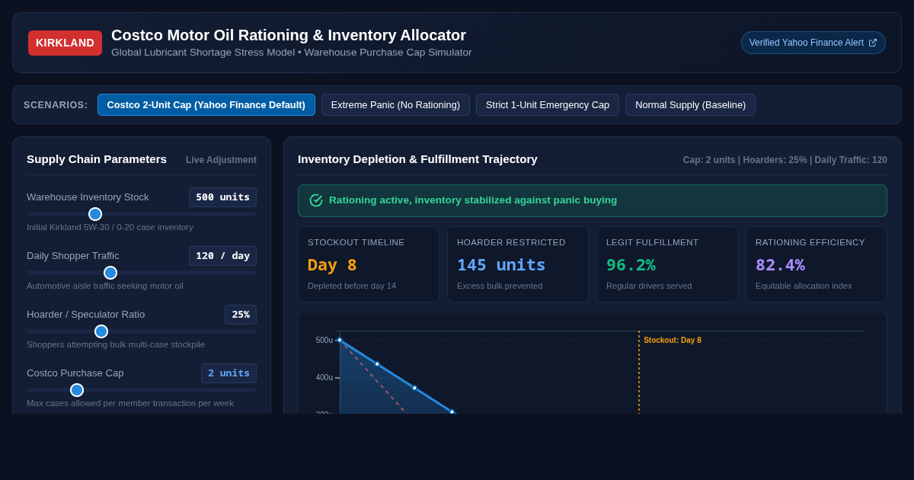Select Costco 2-Unit Cap scenario
This screenshot has width=914, height=480.
click(x=206, y=104)
